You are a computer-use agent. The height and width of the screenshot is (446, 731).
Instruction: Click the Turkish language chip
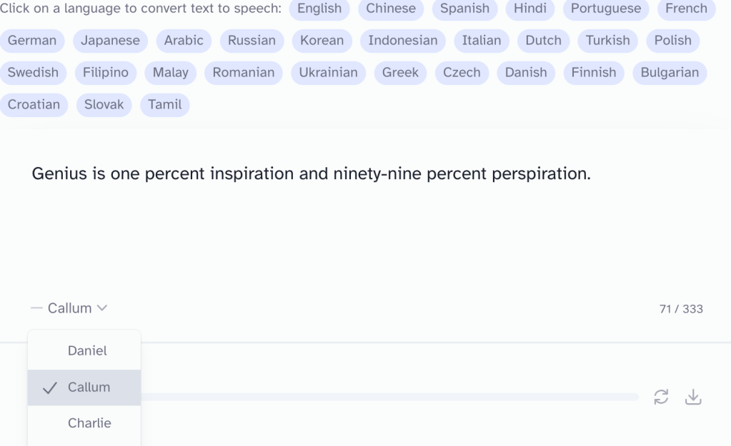click(607, 41)
